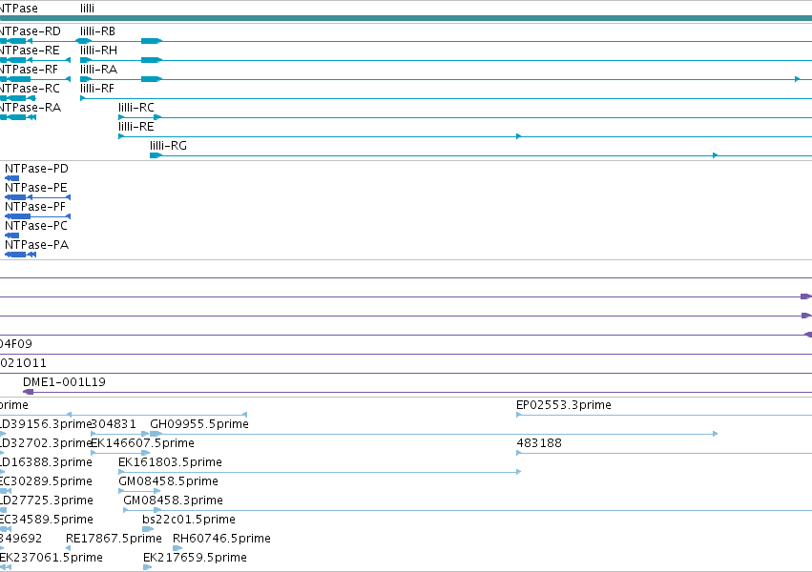Select the NTPase-RC transcript label

(x=30, y=89)
